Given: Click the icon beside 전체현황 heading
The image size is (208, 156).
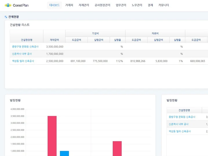Looking at the screenshot, I should coord(6,17).
